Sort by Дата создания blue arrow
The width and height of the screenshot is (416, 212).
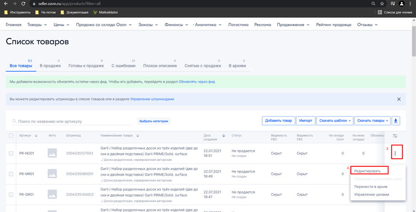coord(223,135)
